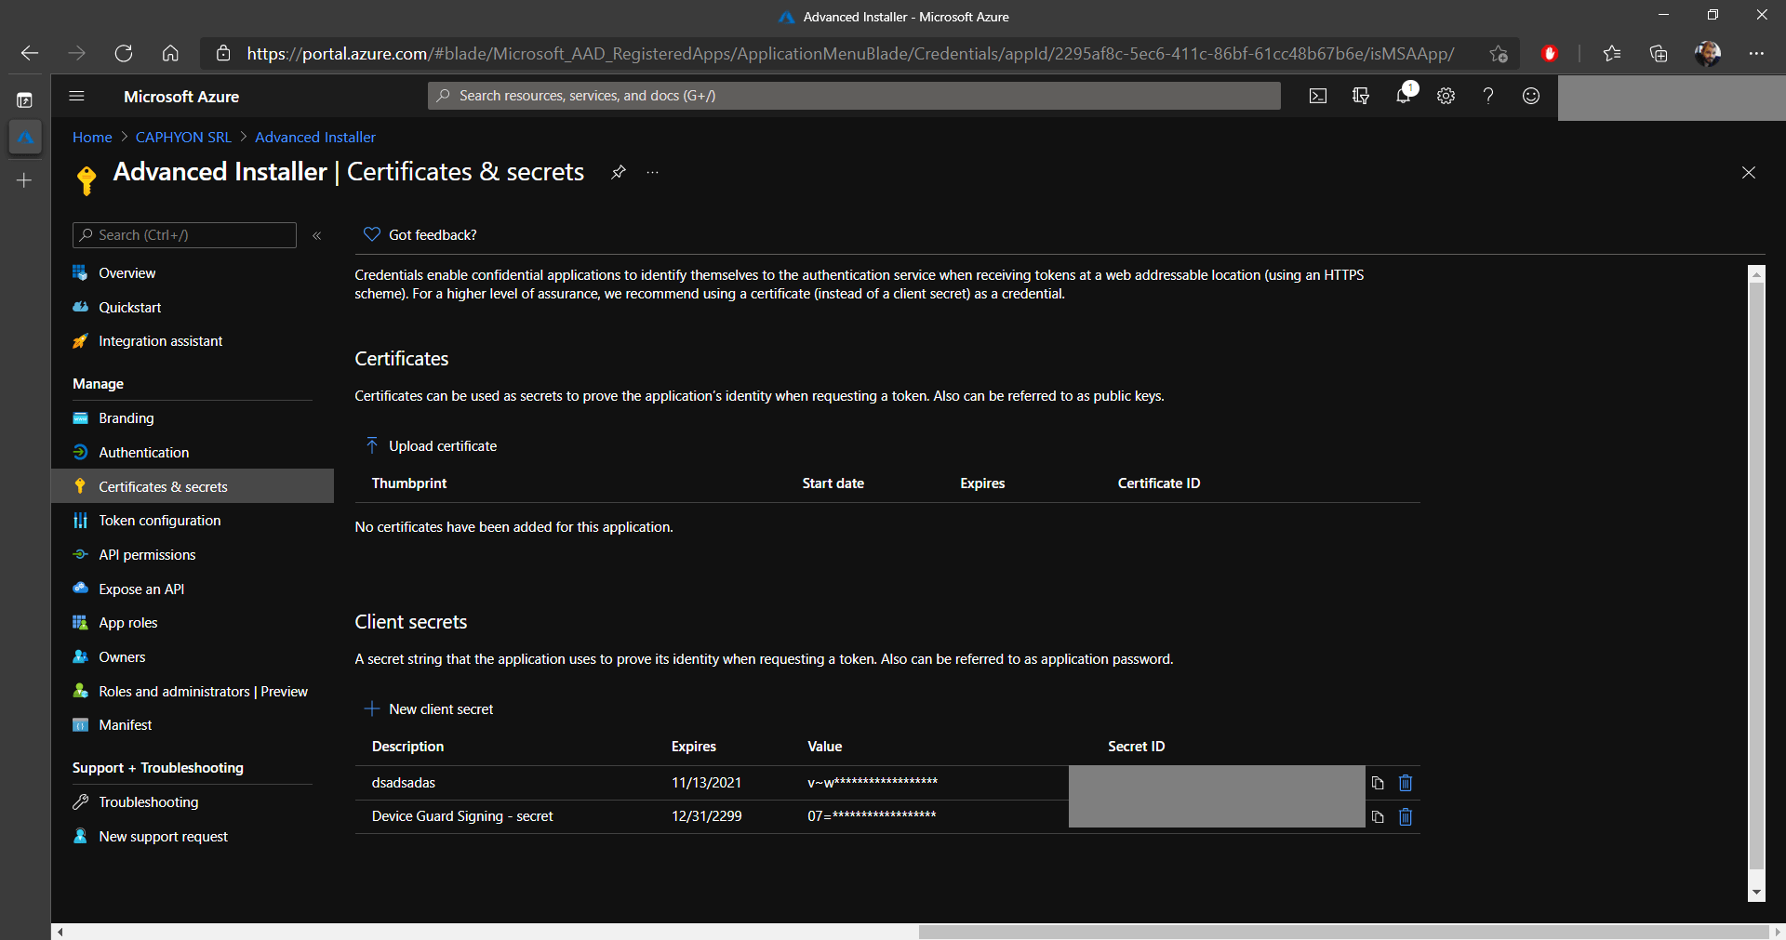Click the Description column header
This screenshot has width=1786, height=940.
coord(407,747)
